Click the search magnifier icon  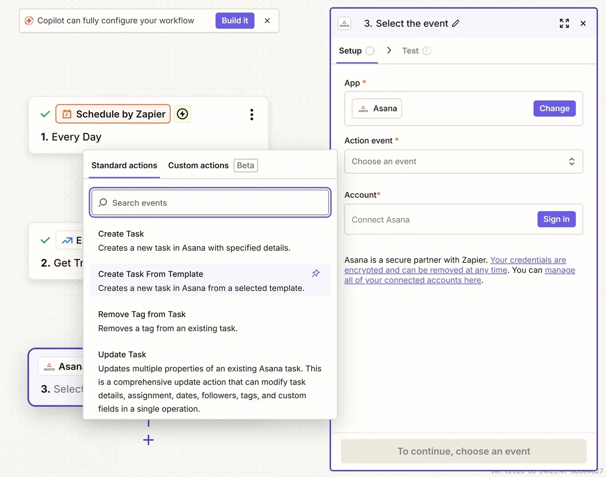click(x=103, y=202)
